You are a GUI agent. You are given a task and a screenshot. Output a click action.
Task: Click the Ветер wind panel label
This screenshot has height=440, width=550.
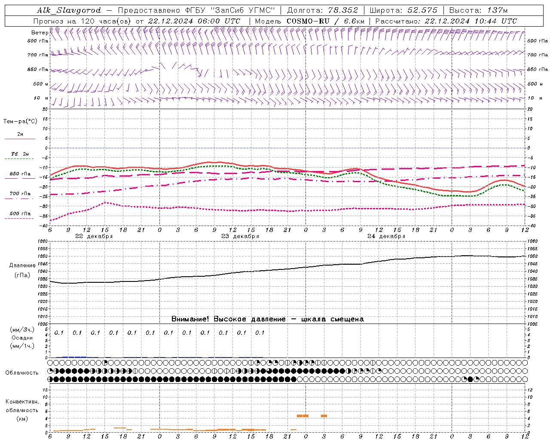[x=40, y=33]
